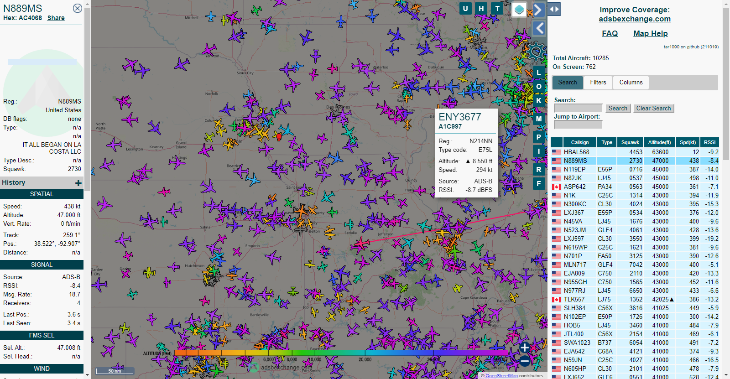
Task: Select the N889MS aircraft with red track
Action: tap(360, 244)
